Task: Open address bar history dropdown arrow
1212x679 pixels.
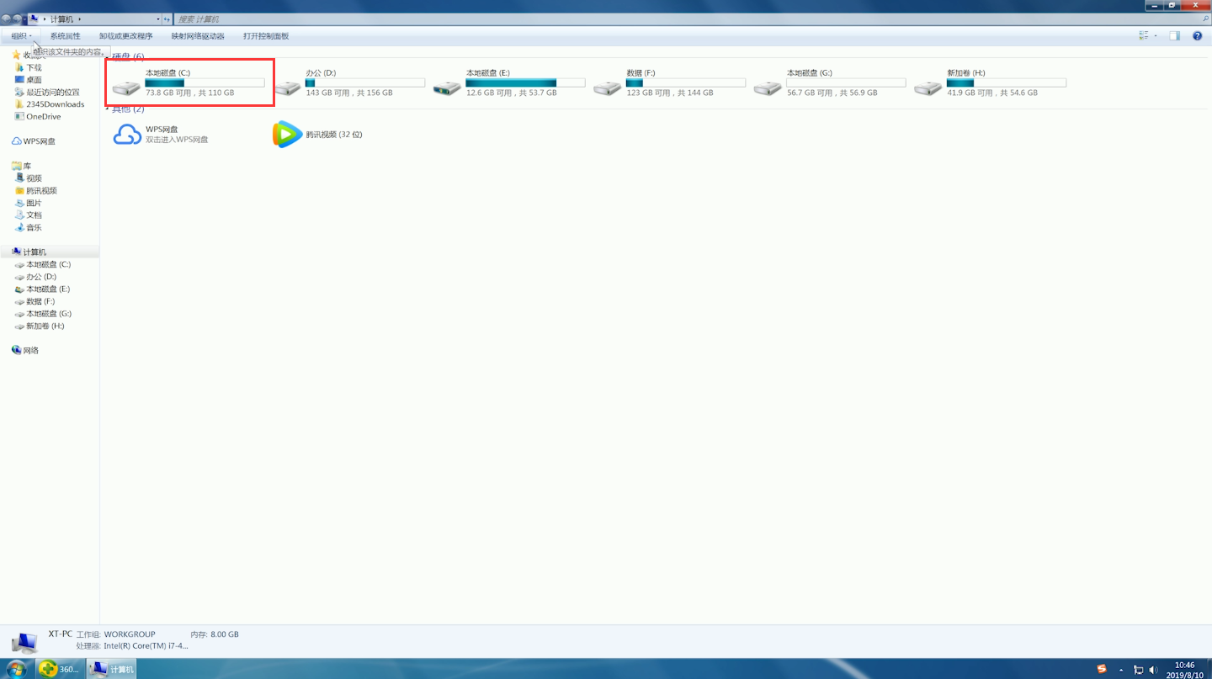Action: point(157,19)
